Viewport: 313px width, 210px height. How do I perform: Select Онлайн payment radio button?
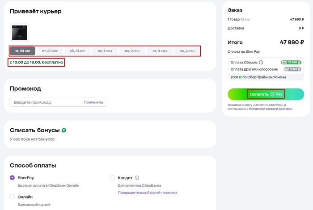[13, 197]
